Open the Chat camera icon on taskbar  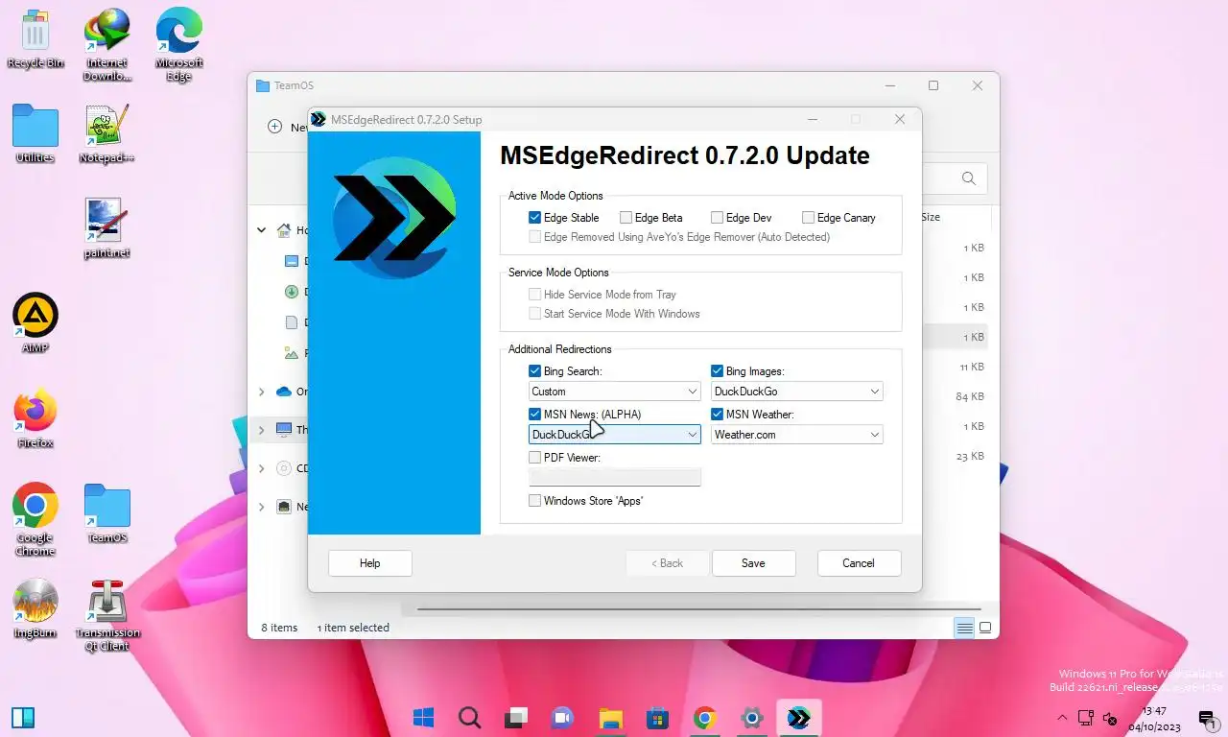pos(562,717)
